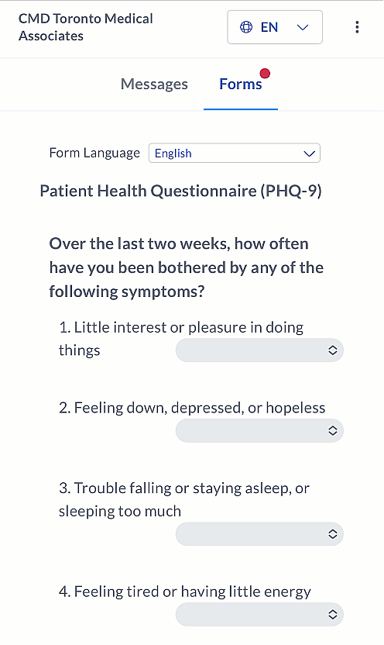The width and height of the screenshot is (384, 645).
Task: Open answer dropdown for feeling tired question
Action: (x=259, y=615)
